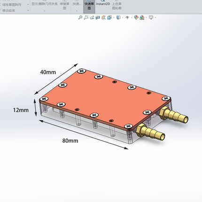The height and width of the screenshot is (202, 202).
Task: Open Dynamic Annotation Views icon
Action: (103, 17)
